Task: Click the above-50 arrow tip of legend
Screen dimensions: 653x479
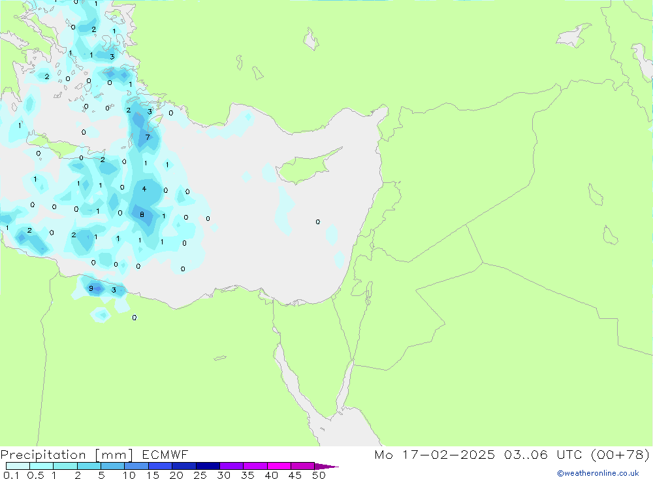Action: (326, 467)
